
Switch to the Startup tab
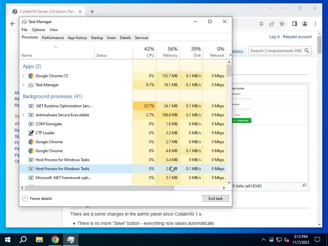click(x=97, y=38)
